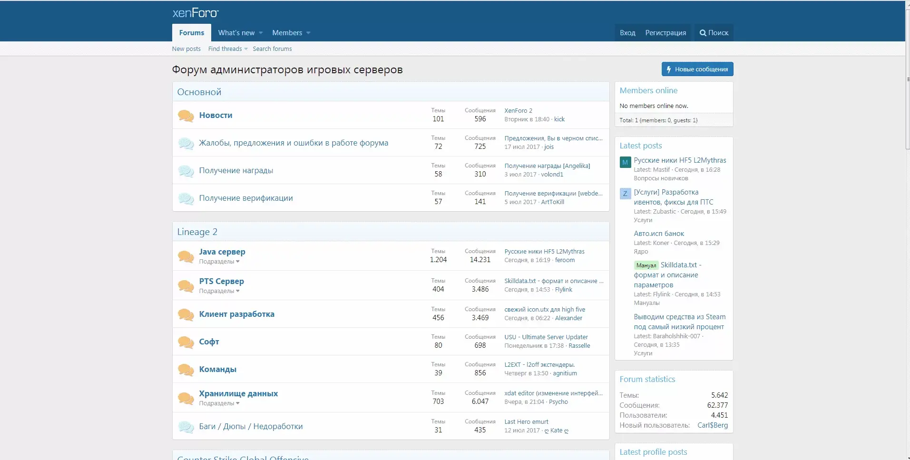
Task: Click the Клиент разработка forum bubble icon
Action: click(x=186, y=314)
